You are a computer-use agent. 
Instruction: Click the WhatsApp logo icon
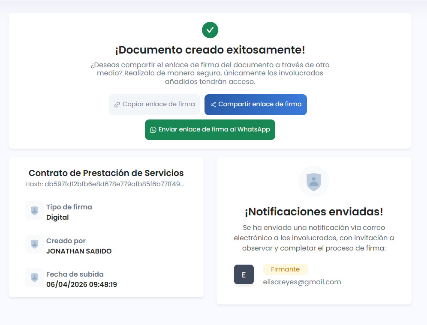click(153, 130)
